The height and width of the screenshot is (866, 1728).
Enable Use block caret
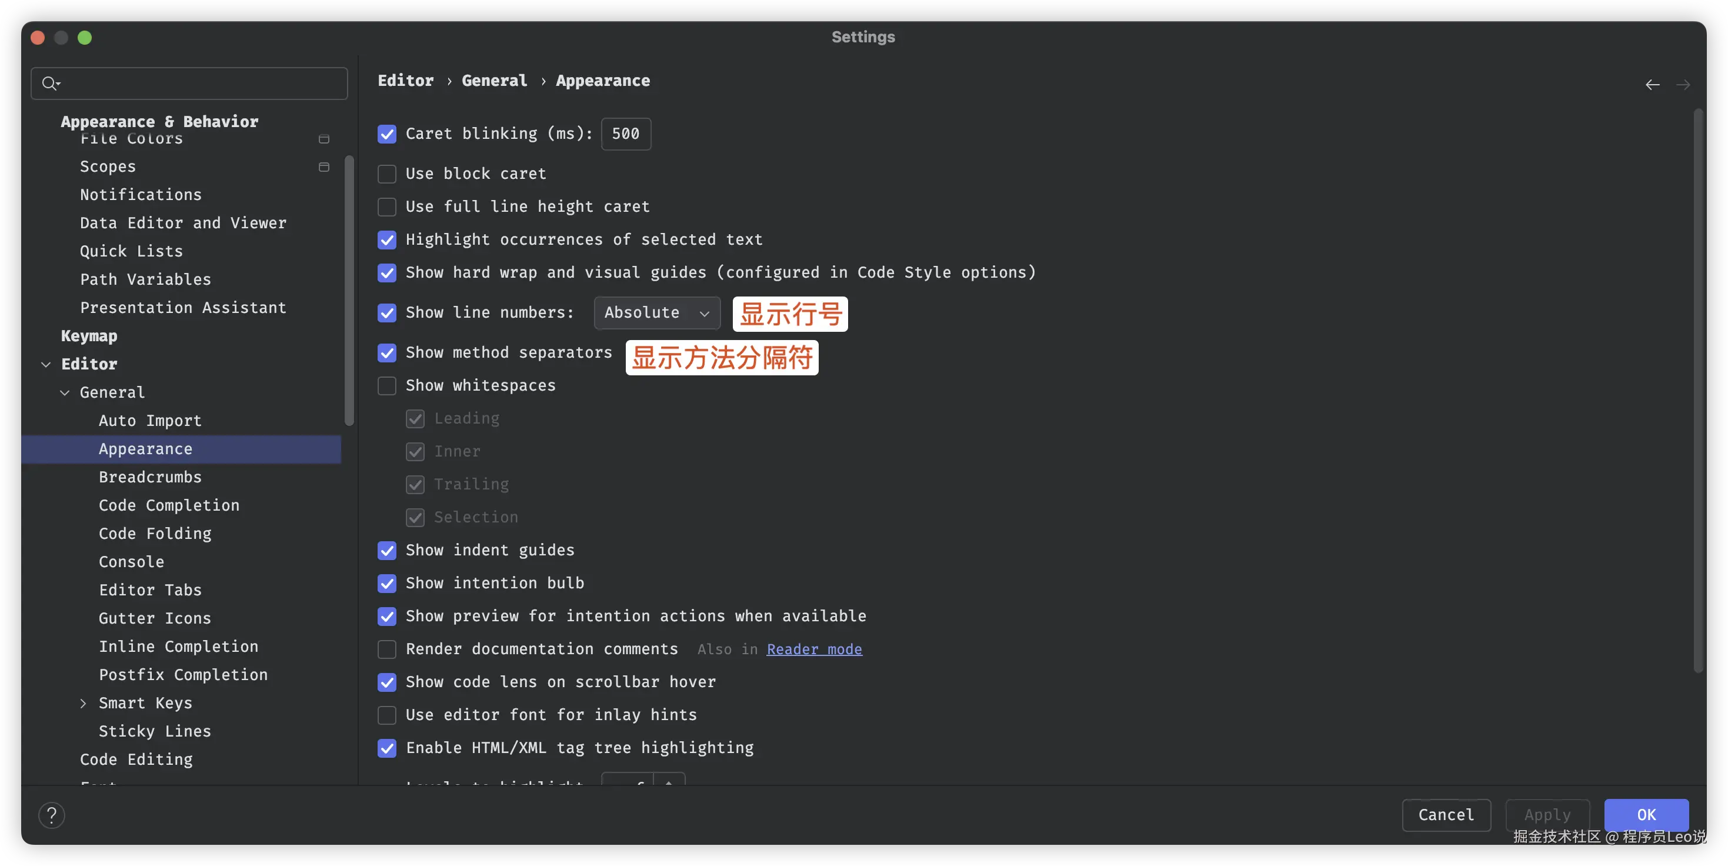tap(387, 174)
